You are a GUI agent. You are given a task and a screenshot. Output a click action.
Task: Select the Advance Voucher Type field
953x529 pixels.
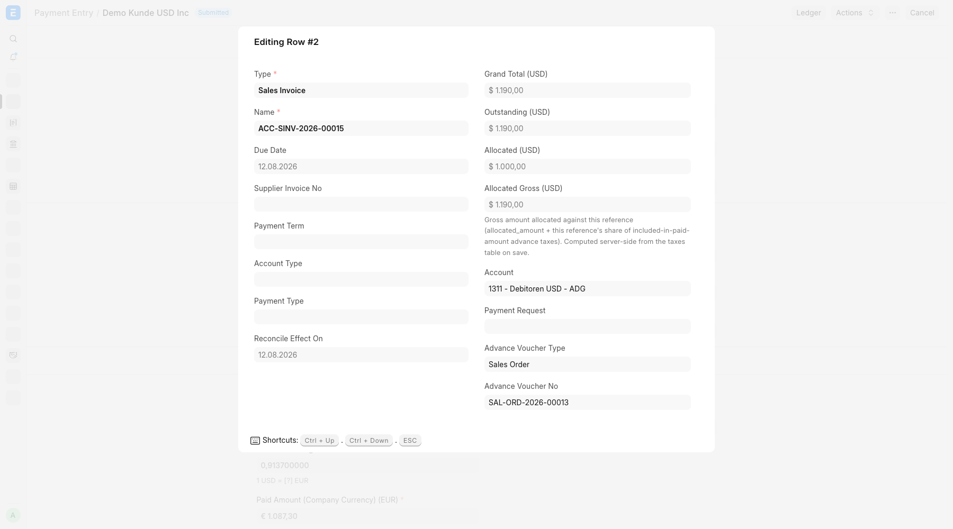click(x=588, y=364)
